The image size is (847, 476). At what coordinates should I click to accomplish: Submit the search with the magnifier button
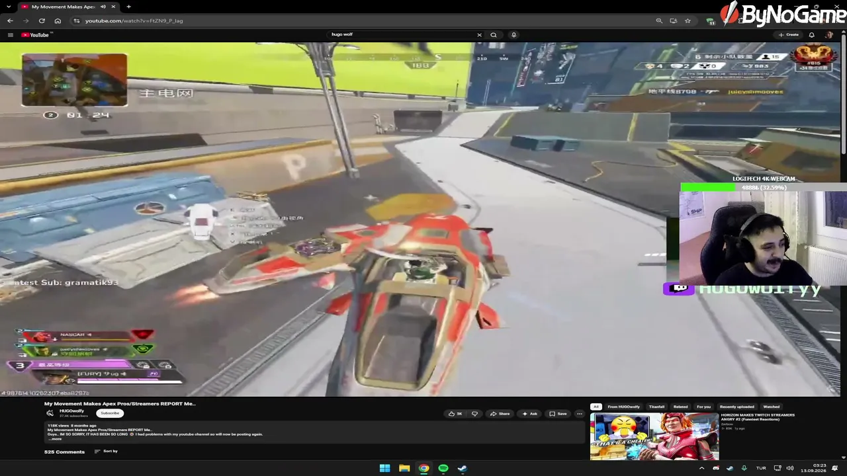click(494, 35)
